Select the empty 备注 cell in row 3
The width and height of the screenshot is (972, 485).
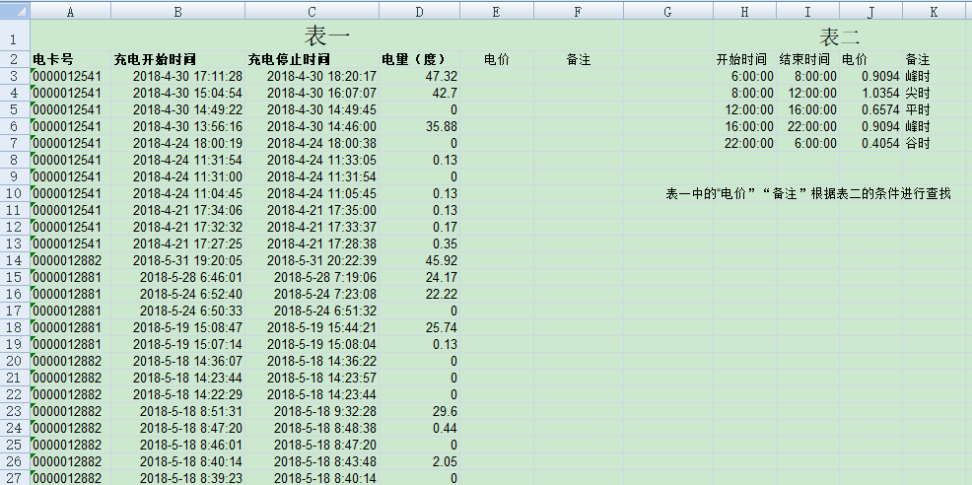(579, 76)
